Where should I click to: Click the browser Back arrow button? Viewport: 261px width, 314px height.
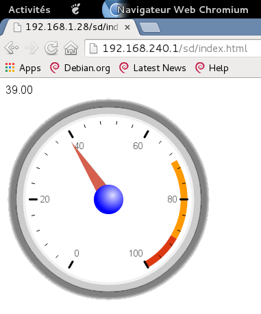tap(12, 48)
